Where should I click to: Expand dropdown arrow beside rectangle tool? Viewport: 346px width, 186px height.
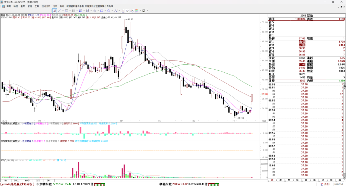click(x=105, y=11)
